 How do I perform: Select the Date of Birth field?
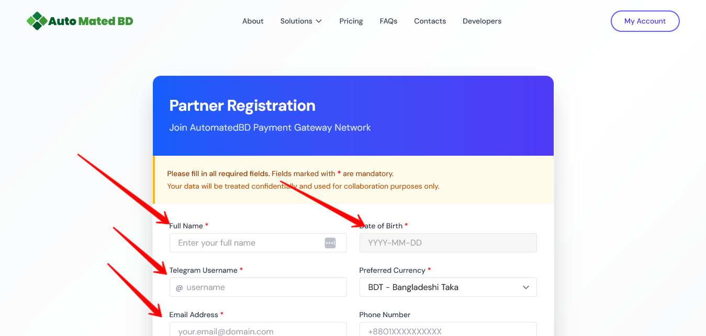click(x=448, y=243)
